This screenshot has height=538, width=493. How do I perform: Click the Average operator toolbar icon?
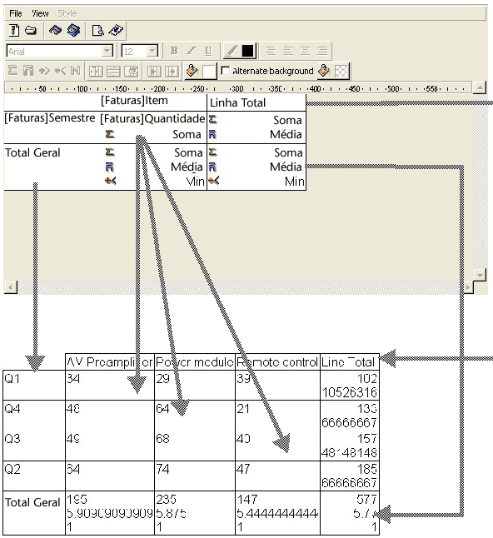(28, 71)
